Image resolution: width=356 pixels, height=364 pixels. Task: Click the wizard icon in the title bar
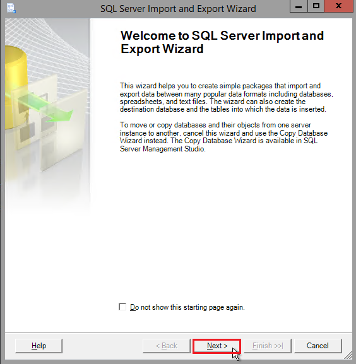[x=11, y=8]
